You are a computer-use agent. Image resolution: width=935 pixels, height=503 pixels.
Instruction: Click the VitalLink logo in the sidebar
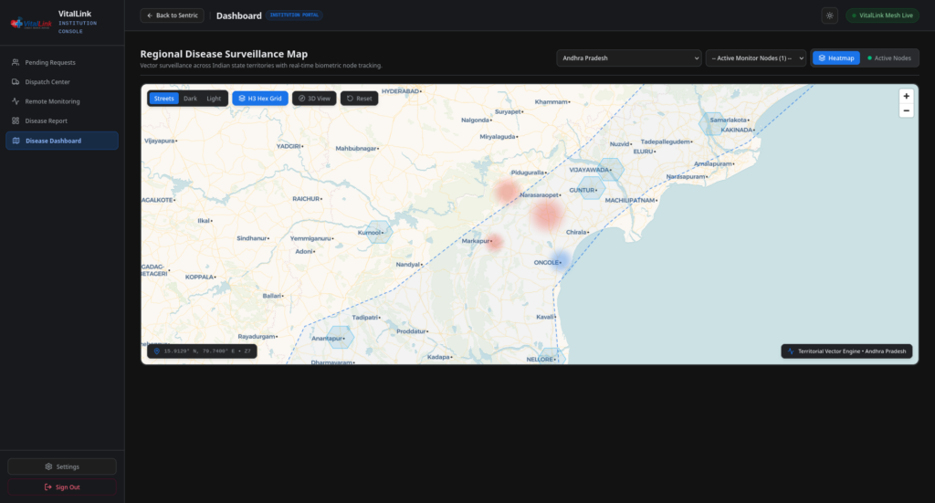pyautogui.click(x=31, y=23)
